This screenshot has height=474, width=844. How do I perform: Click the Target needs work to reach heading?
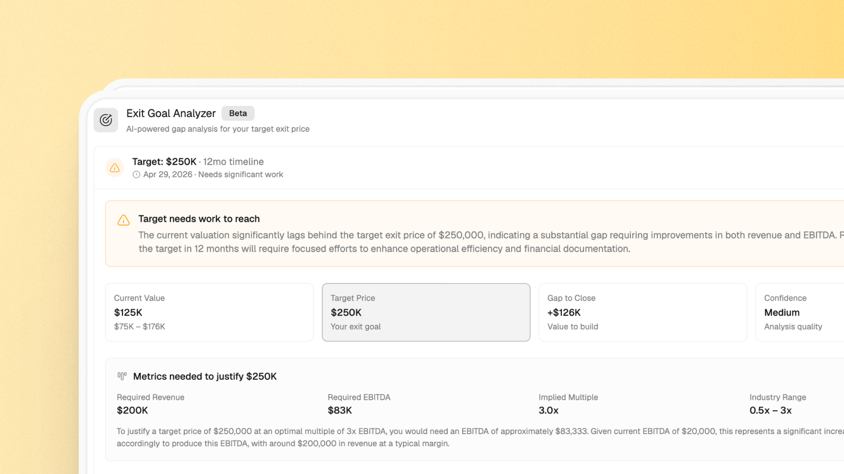point(199,219)
